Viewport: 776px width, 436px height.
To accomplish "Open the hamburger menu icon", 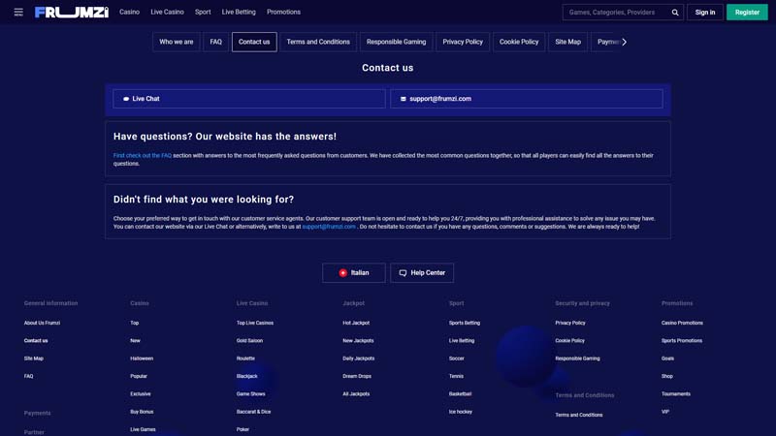I will [18, 13].
